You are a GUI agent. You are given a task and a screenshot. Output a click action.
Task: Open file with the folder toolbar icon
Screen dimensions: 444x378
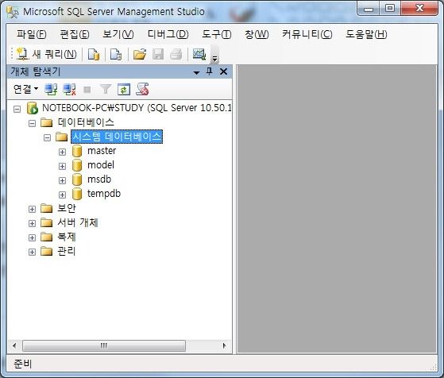140,54
